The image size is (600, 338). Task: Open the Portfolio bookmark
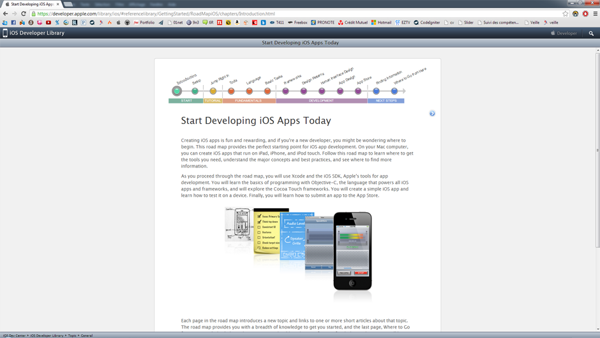click(x=144, y=22)
